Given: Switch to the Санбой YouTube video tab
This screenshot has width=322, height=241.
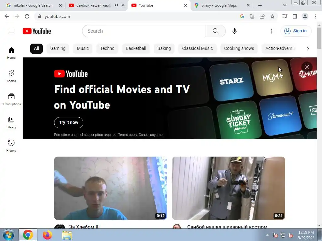Looking at the screenshot, I should [x=93, y=5].
